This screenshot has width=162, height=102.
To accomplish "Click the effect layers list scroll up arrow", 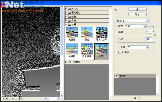I will pos(158,76).
